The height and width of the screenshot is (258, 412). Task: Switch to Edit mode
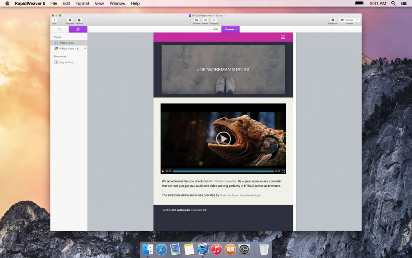[215, 29]
